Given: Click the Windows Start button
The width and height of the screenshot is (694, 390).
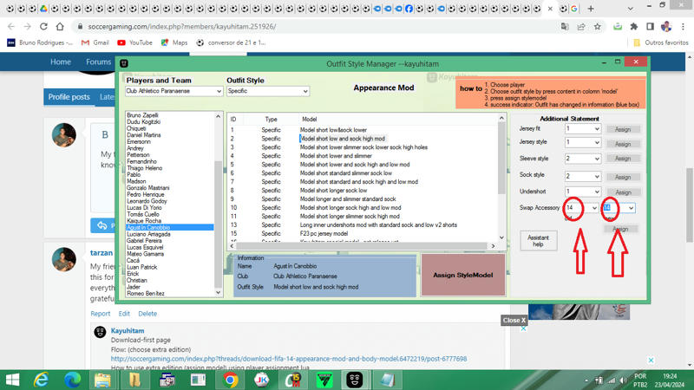Looking at the screenshot, I should (x=13, y=380).
